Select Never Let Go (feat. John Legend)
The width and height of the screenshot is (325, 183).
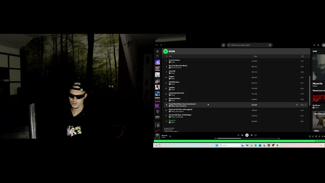click(x=236, y=110)
